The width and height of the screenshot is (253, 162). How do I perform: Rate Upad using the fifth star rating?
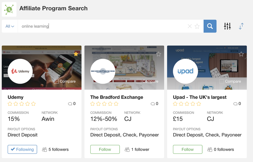199,104
